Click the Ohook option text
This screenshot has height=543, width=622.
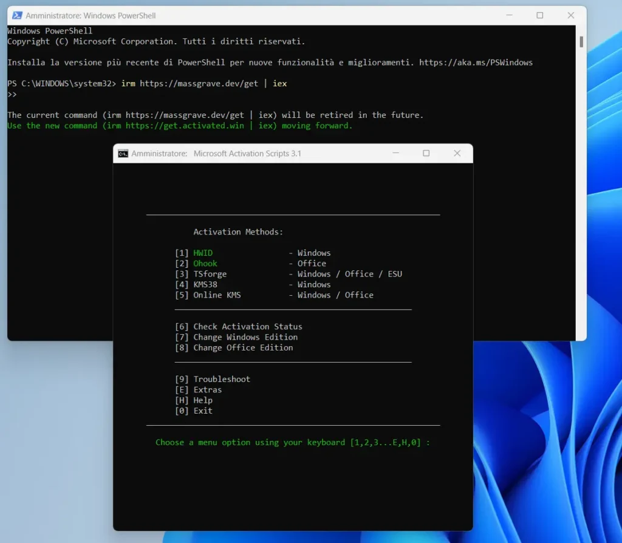tap(205, 264)
